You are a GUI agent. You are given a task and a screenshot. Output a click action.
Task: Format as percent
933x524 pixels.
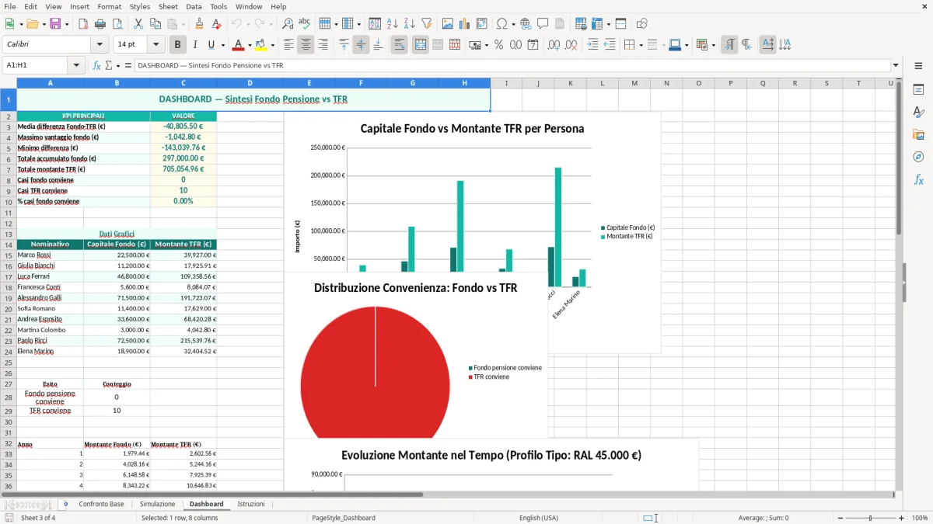pos(498,45)
